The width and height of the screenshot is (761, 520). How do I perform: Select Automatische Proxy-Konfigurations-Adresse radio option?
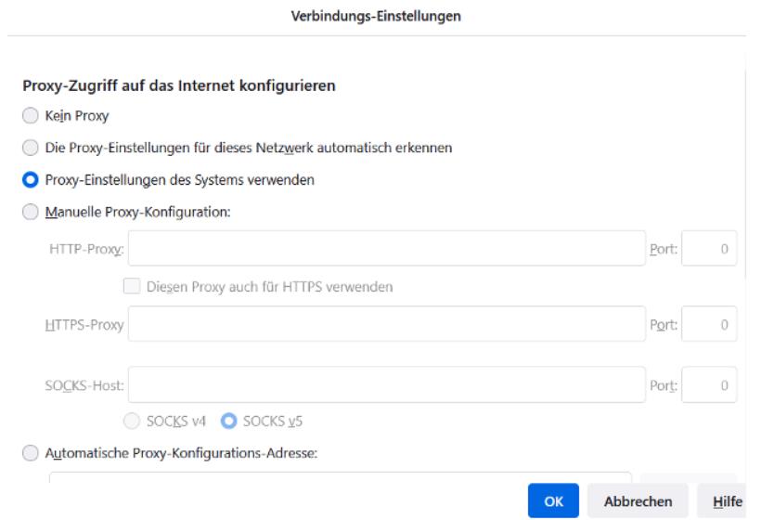[x=30, y=453]
